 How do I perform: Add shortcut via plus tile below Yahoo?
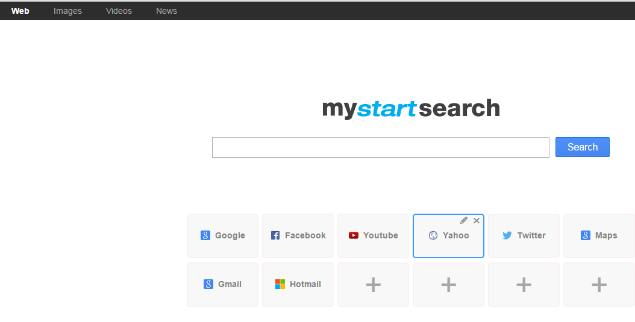tap(448, 284)
